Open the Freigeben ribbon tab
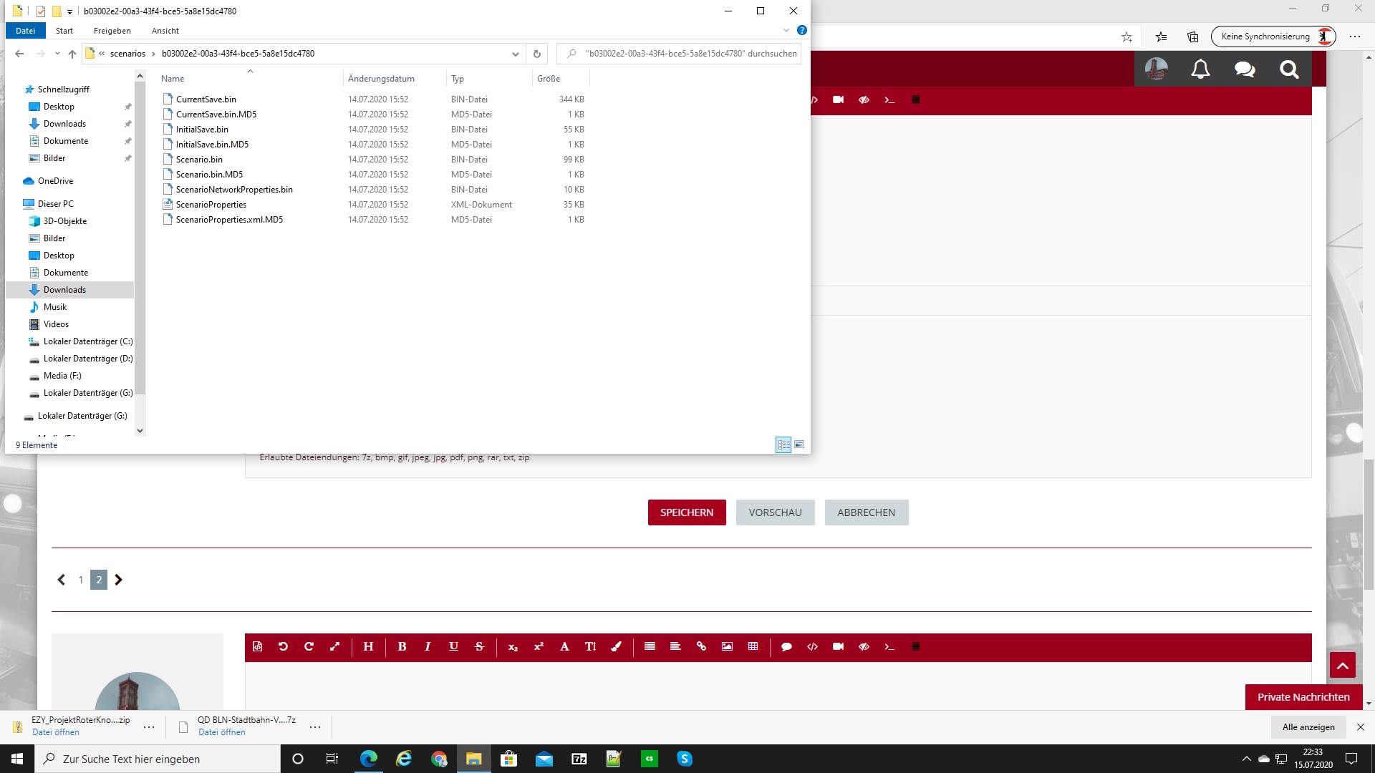This screenshot has width=1375, height=773. 112,31
